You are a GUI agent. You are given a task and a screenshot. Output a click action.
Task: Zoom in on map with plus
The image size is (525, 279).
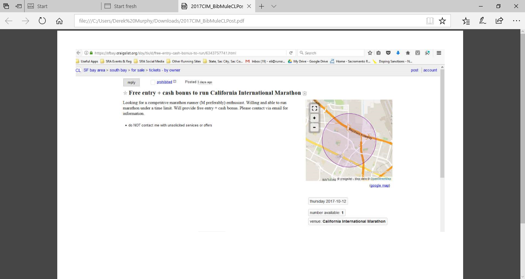click(x=314, y=118)
